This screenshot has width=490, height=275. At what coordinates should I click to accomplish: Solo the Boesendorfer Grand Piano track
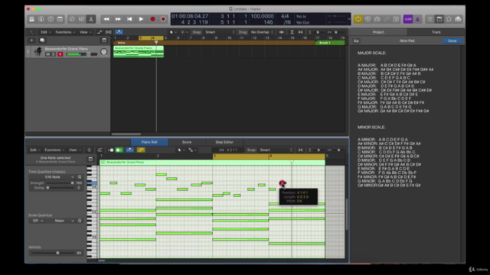pos(54,54)
